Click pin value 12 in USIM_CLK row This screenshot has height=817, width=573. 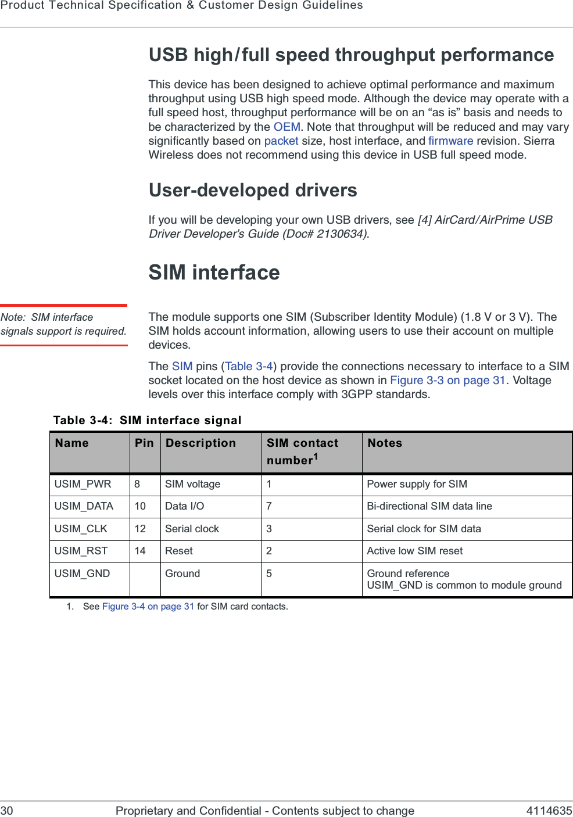(140, 529)
